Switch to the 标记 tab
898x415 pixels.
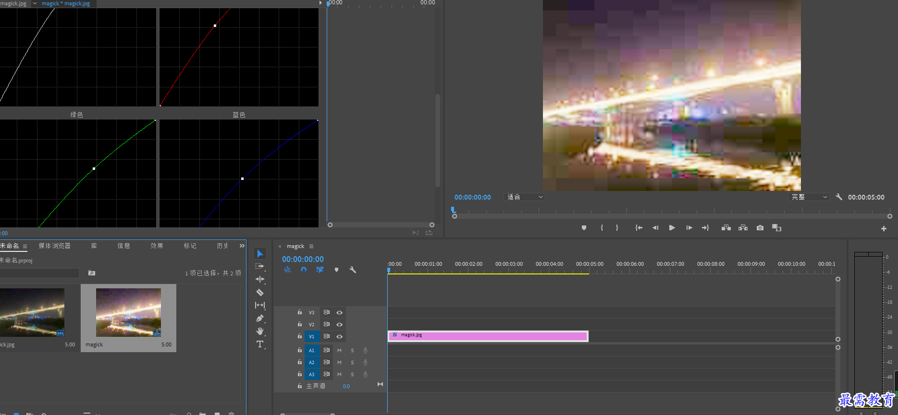point(190,246)
